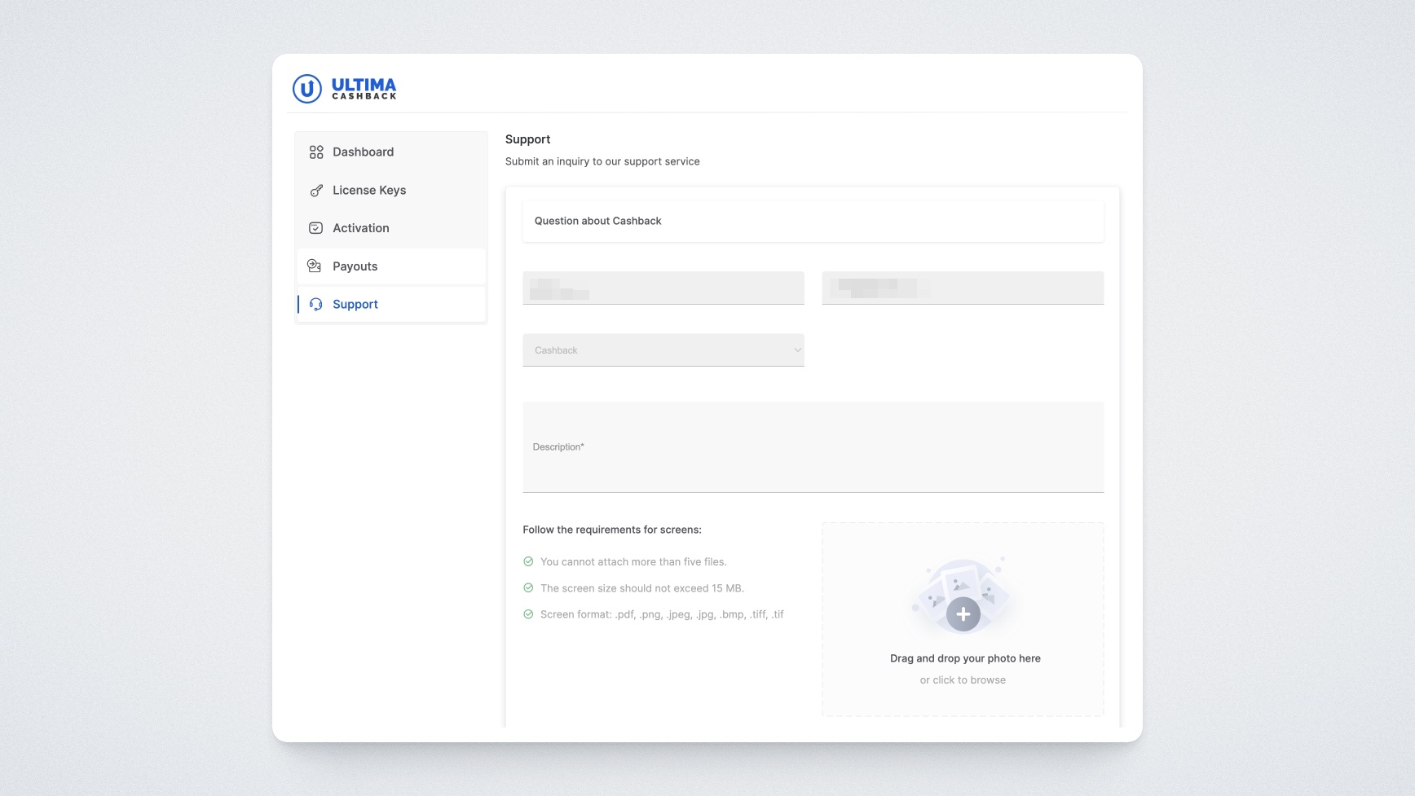The width and height of the screenshot is (1415, 796).
Task: Select Payouts in the sidebar
Action: tap(355, 266)
